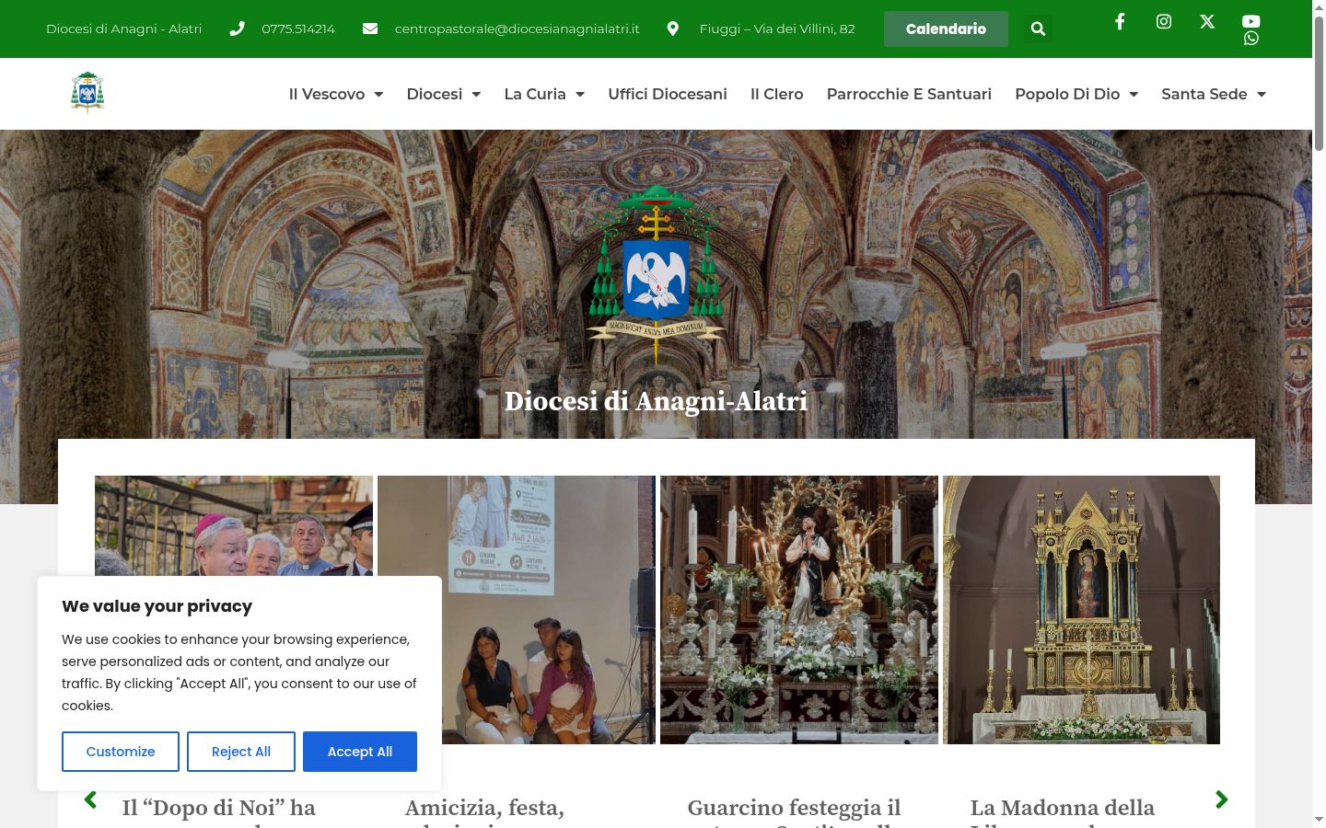Click the Calendario button
The image size is (1326, 828).
pos(946,29)
